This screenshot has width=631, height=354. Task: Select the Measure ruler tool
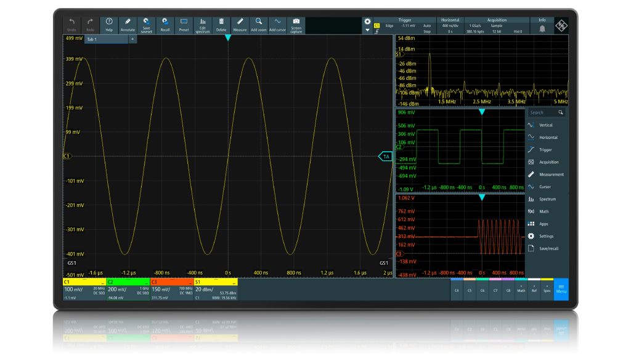(x=240, y=25)
